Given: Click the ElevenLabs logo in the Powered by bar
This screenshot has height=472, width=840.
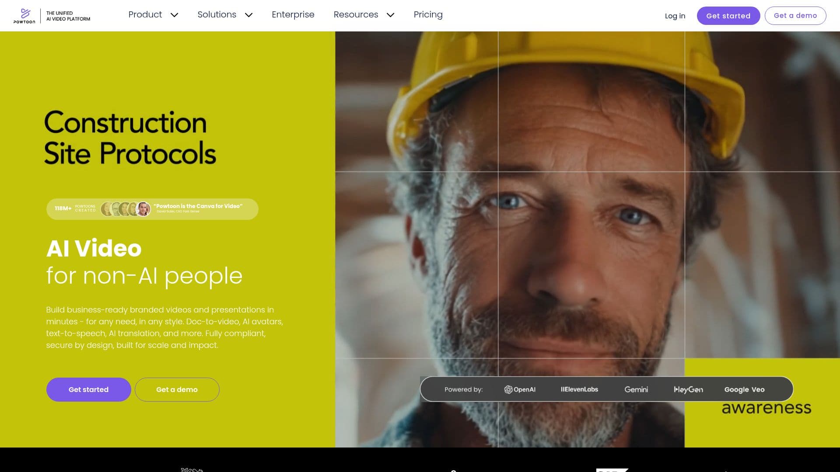Looking at the screenshot, I should [579, 389].
